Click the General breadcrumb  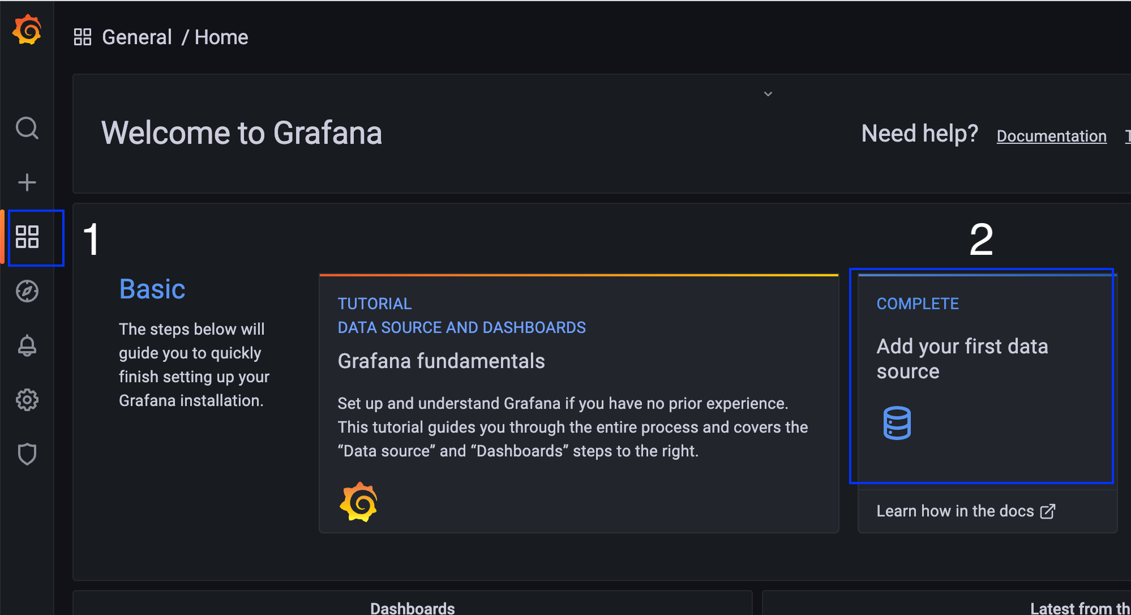pyautogui.click(x=137, y=37)
